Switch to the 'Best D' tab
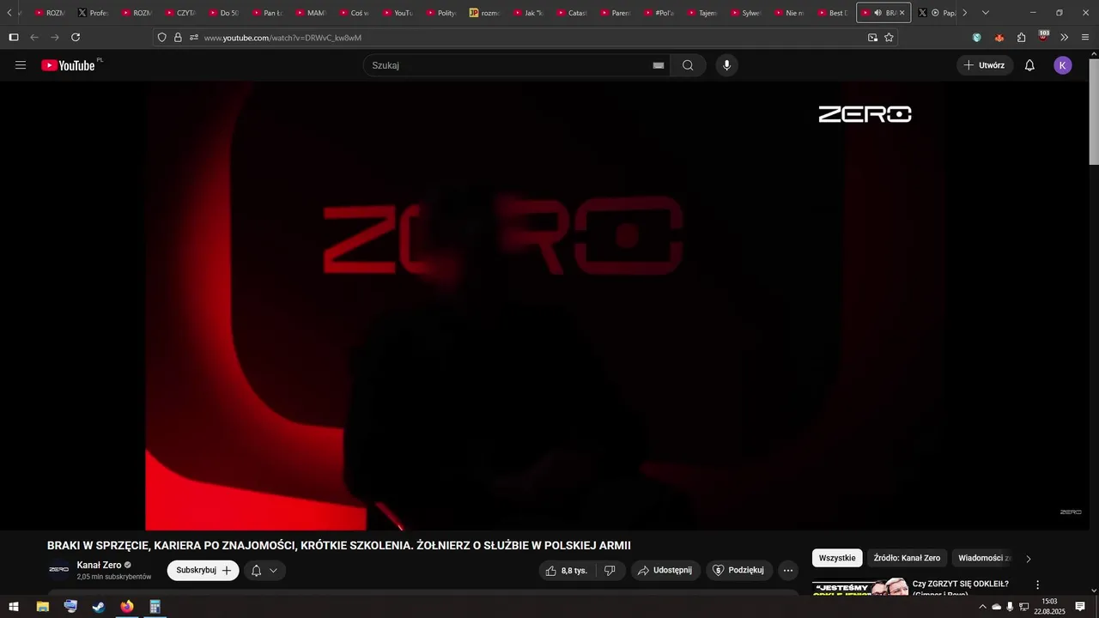The image size is (1099, 618). pyautogui.click(x=832, y=13)
